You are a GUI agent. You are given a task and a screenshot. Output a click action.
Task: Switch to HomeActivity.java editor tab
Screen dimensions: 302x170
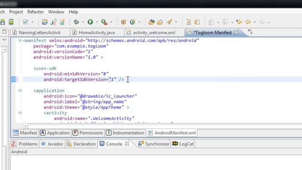tap(97, 33)
